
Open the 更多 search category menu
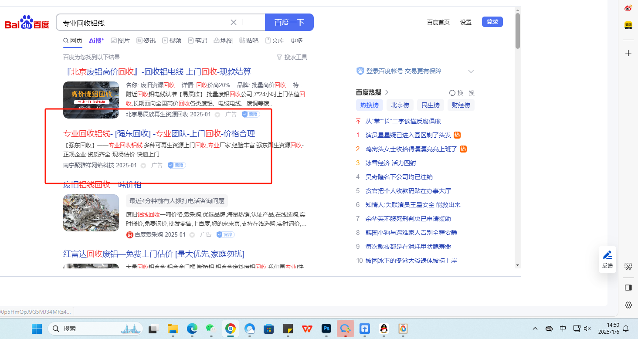297,41
